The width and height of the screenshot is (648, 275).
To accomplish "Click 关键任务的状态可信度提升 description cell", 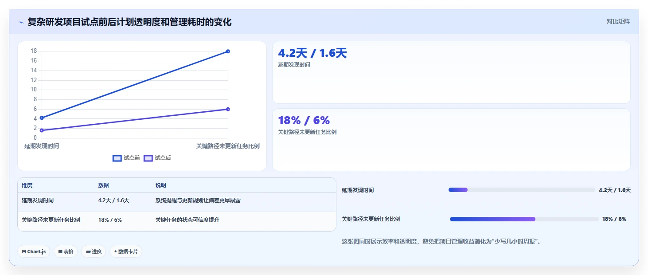I will tap(187, 220).
